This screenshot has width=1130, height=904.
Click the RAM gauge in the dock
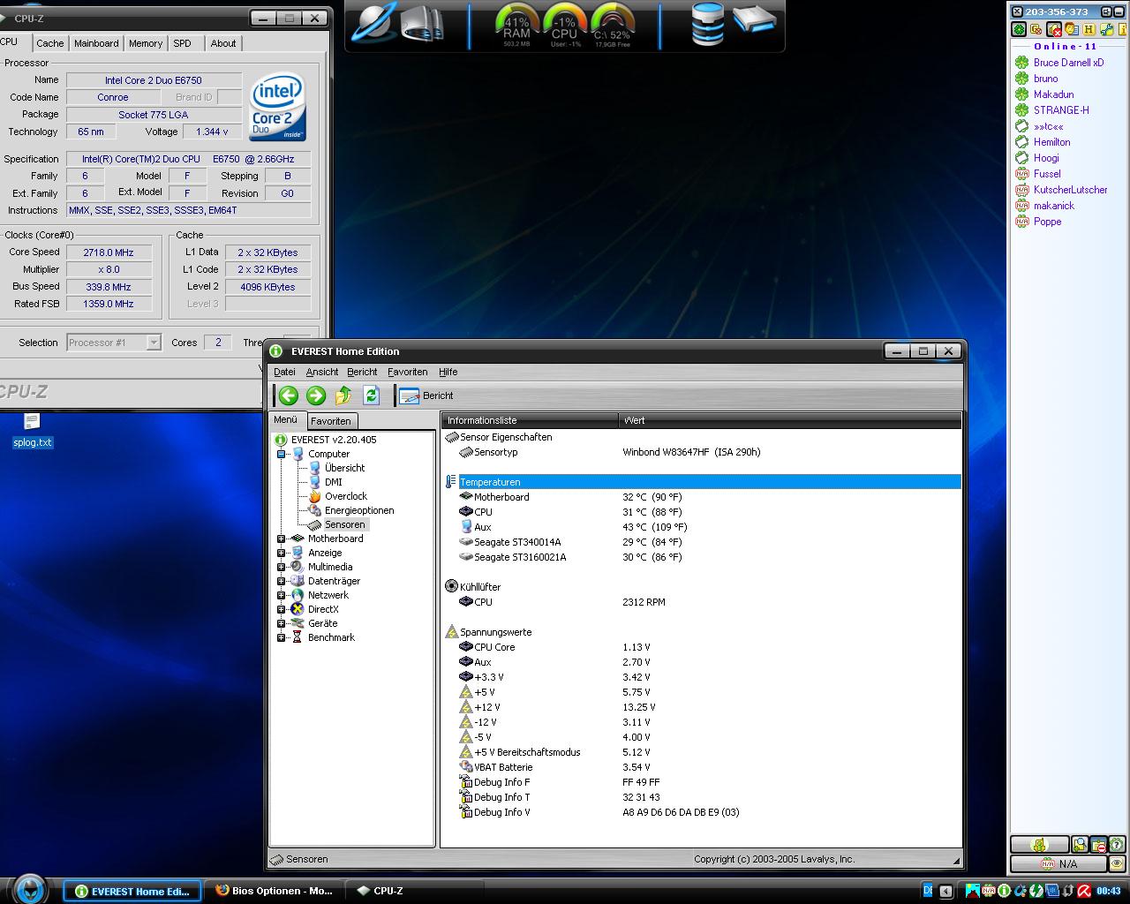point(517,26)
